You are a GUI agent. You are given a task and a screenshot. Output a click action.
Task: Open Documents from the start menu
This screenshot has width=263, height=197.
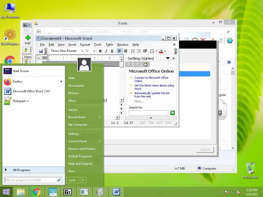pyautogui.click(x=76, y=86)
